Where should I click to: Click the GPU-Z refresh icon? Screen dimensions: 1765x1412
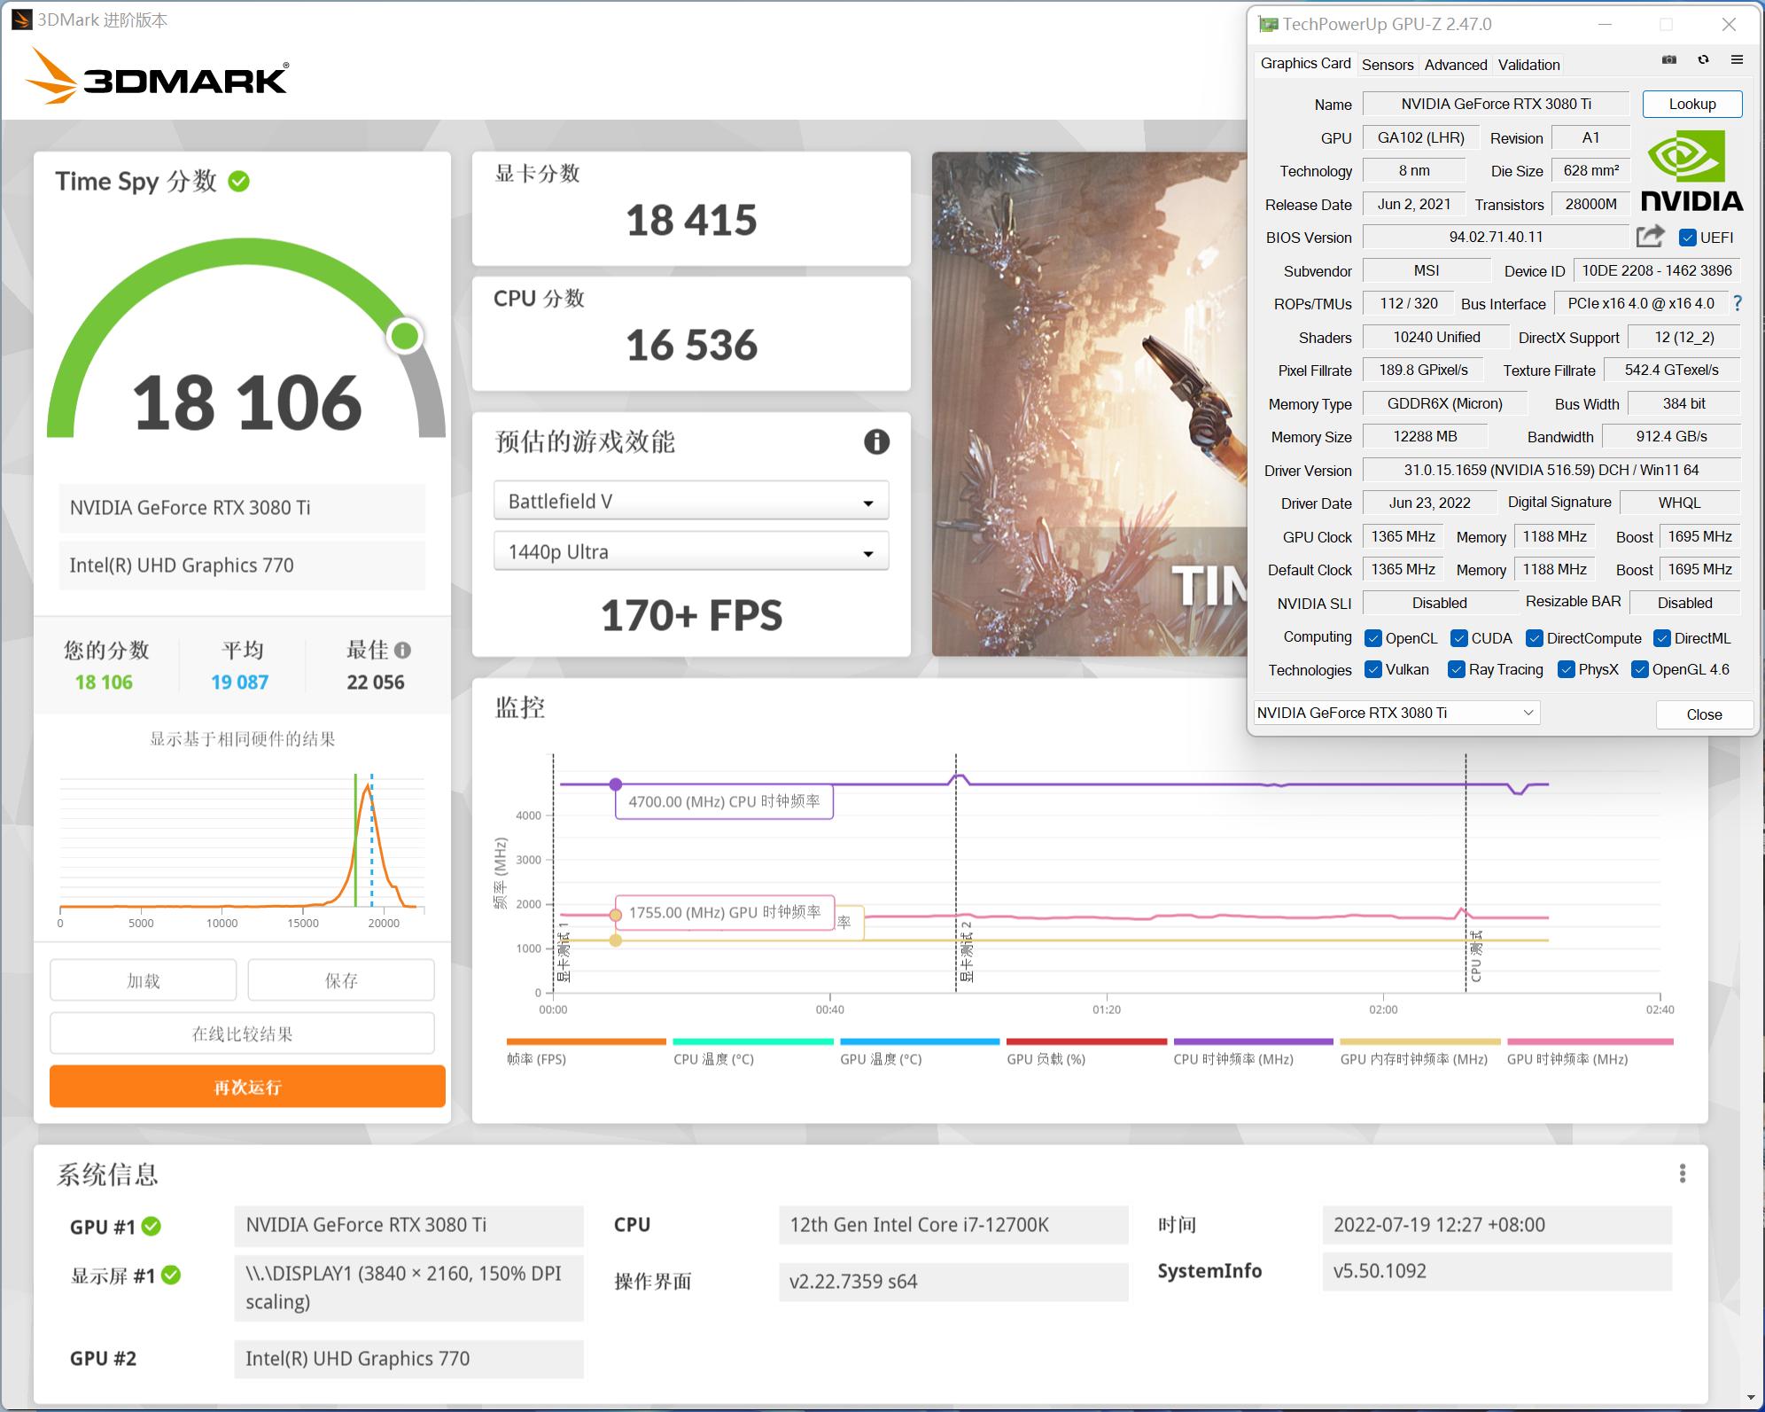[x=1703, y=60]
